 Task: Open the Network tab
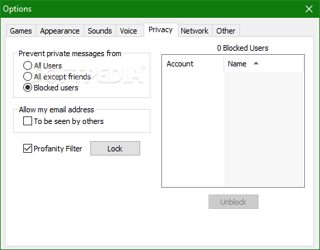(x=195, y=31)
